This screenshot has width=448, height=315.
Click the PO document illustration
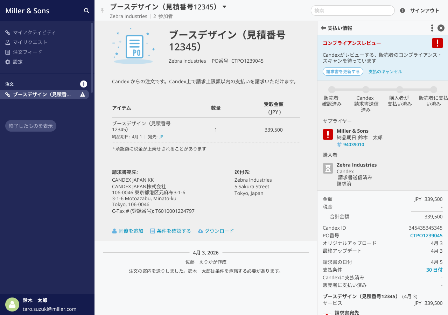pyautogui.click(x=134, y=46)
